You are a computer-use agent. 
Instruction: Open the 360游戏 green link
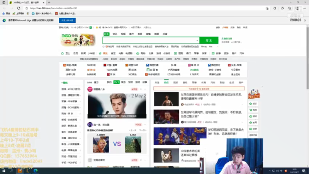[x=194, y=70]
